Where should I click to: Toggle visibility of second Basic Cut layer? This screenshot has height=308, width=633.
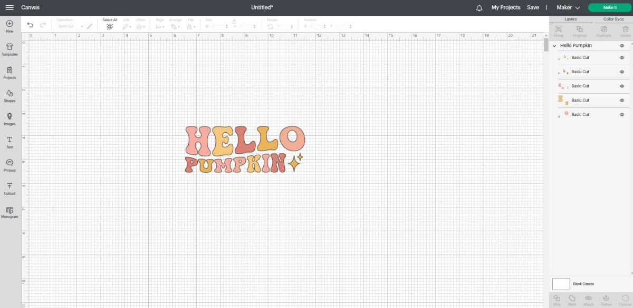pyautogui.click(x=622, y=72)
